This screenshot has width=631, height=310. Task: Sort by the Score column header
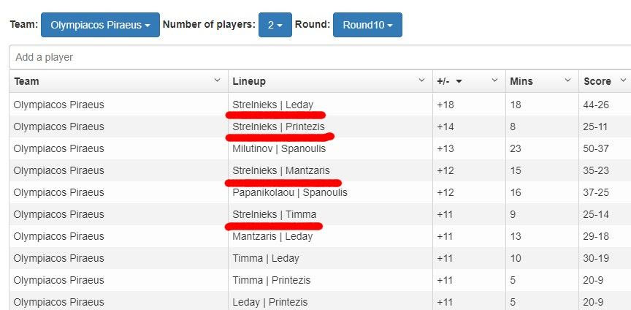coord(597,81)
